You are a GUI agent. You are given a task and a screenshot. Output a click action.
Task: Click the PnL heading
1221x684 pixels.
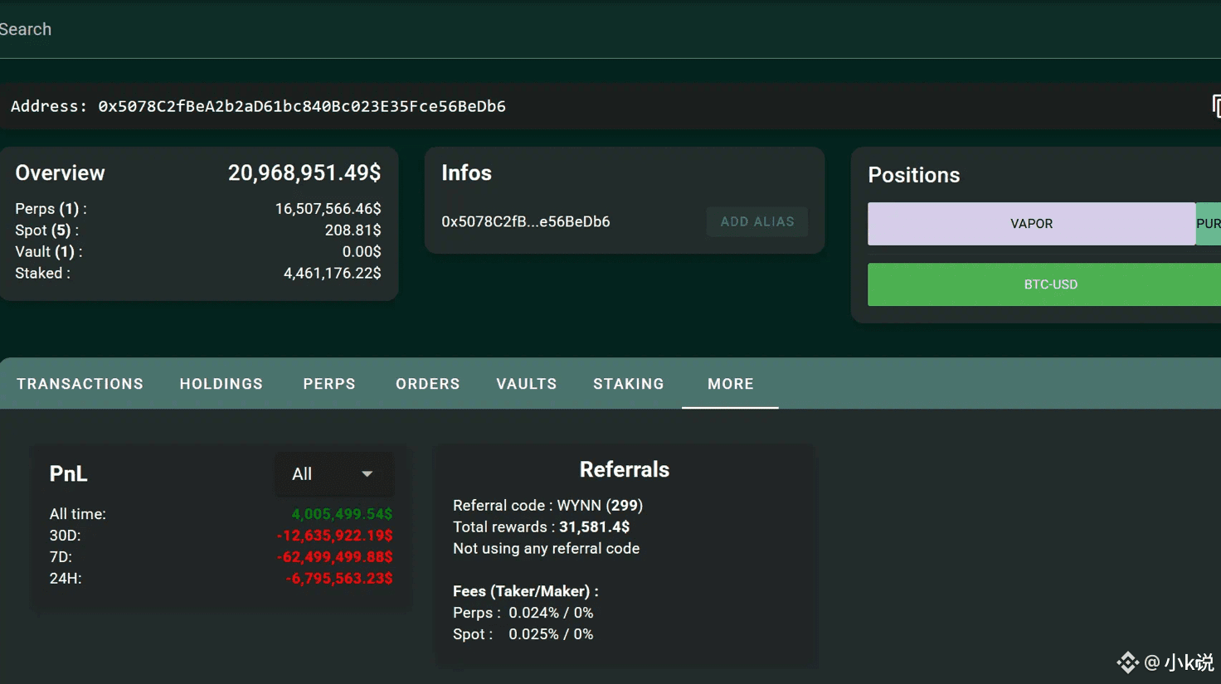68,473
